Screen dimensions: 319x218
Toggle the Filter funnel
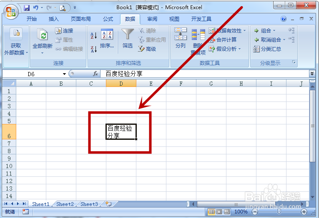click(128, 38)
